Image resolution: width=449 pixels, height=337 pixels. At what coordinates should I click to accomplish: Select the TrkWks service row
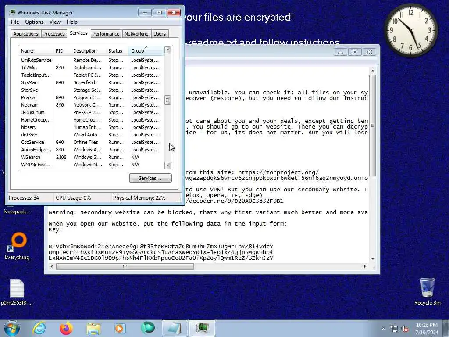pos(91,68)
